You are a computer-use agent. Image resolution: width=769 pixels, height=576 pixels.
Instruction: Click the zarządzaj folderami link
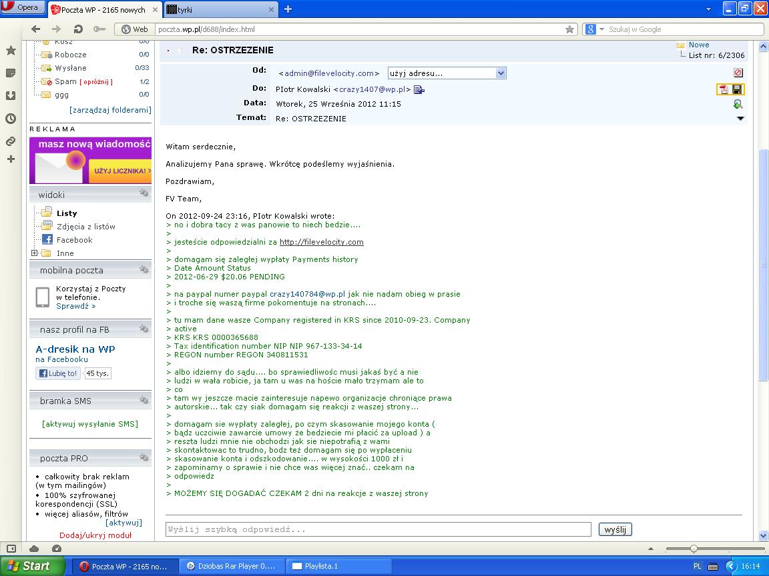click(110, 110)
